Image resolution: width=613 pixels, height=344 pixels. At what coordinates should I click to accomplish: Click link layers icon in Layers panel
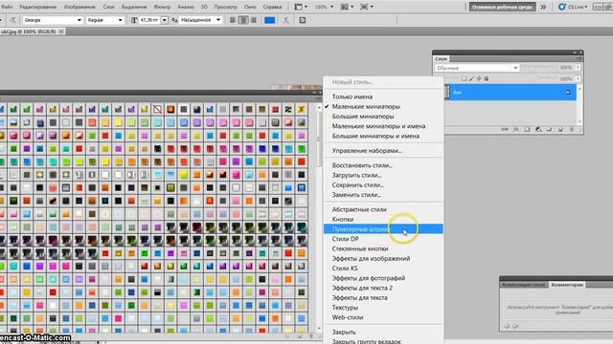505,129
